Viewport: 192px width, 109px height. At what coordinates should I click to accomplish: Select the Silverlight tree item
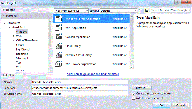coord(22,58)
